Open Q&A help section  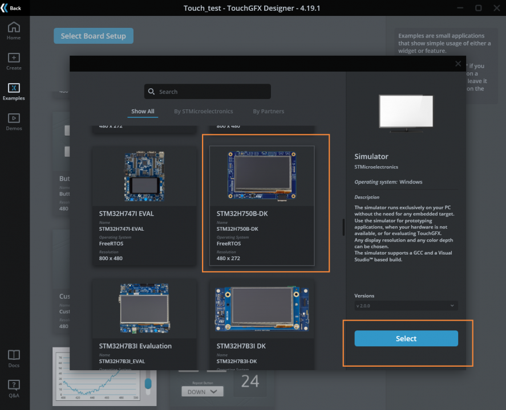14,389
